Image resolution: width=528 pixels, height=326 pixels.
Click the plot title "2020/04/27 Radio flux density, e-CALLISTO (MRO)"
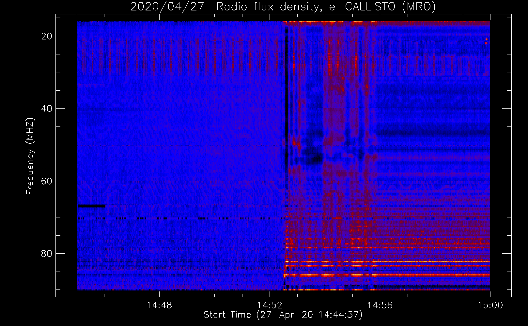pyautogui.click(x=283, y=7)
